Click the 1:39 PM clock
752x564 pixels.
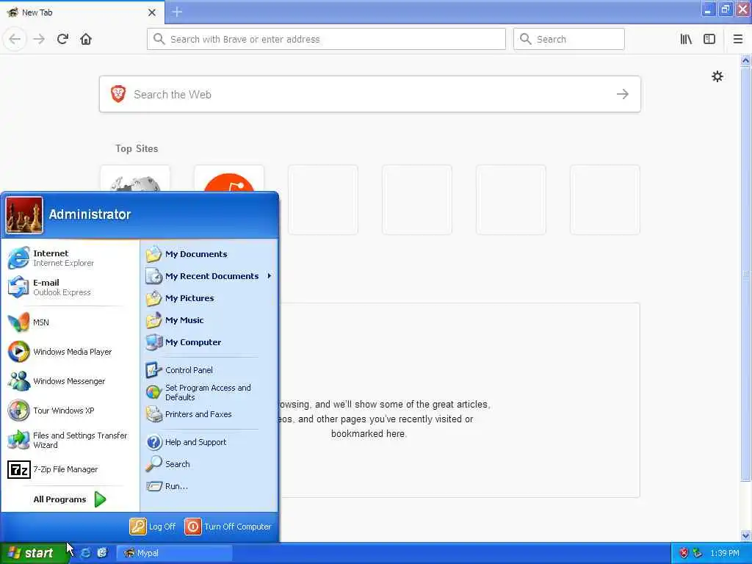pyautogui.click(x=724, y=553)
